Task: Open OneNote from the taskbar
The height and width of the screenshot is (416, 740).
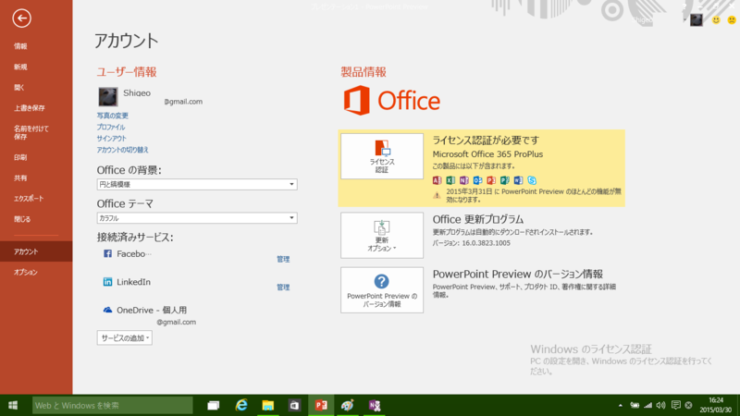Action: pyautogui.click(x=375, y=405)
